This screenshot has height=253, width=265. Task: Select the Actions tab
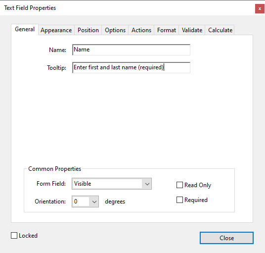click(x=141, y=30)
